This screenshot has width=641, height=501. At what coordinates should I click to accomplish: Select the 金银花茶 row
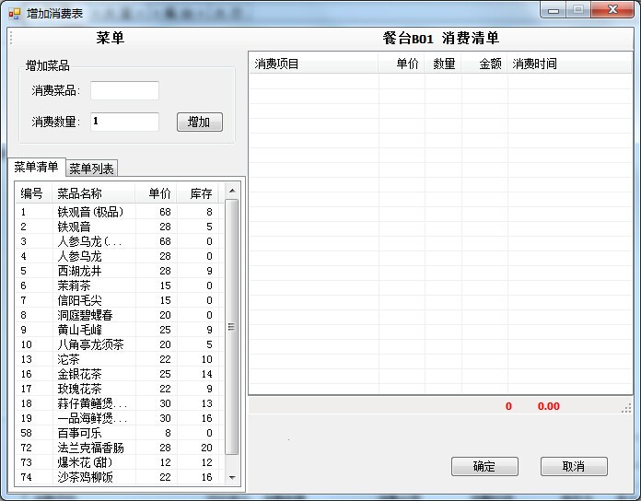[120, 374]
